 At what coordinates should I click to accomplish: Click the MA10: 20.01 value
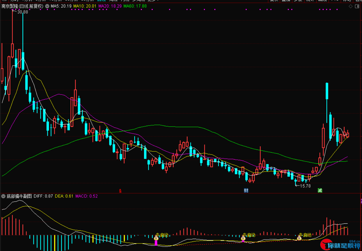point(85,6)
